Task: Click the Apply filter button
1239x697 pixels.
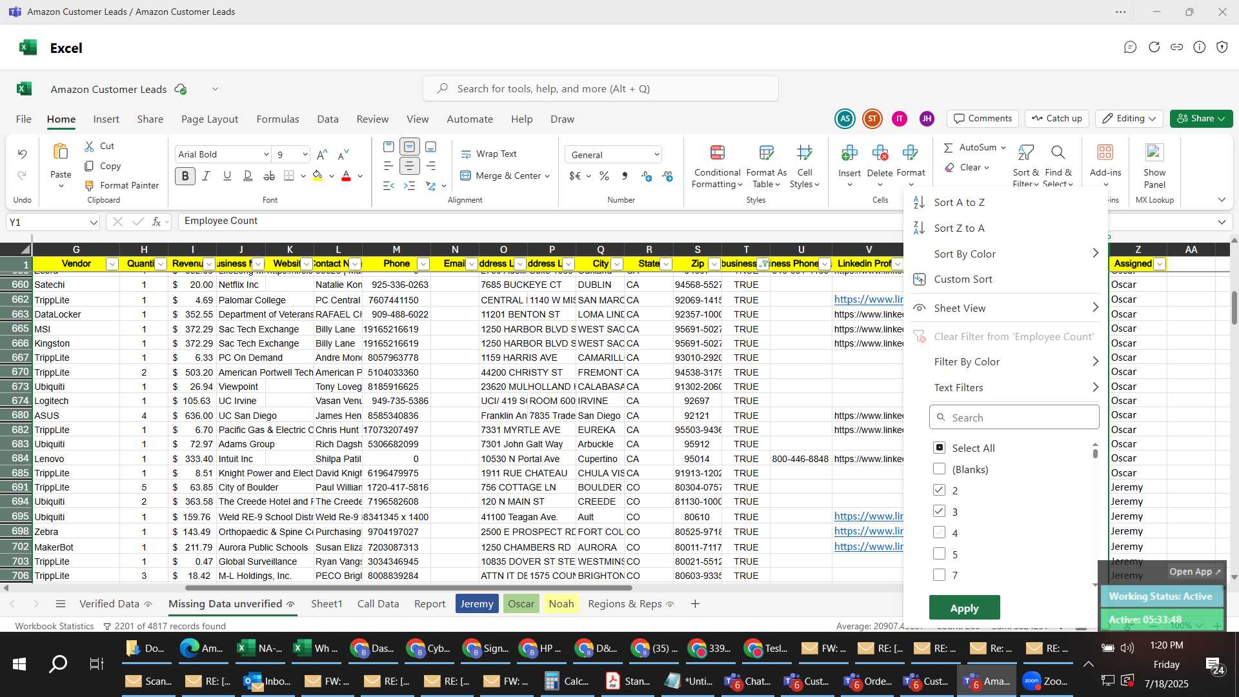Action: pyautogui.click(x=964, y=608)
